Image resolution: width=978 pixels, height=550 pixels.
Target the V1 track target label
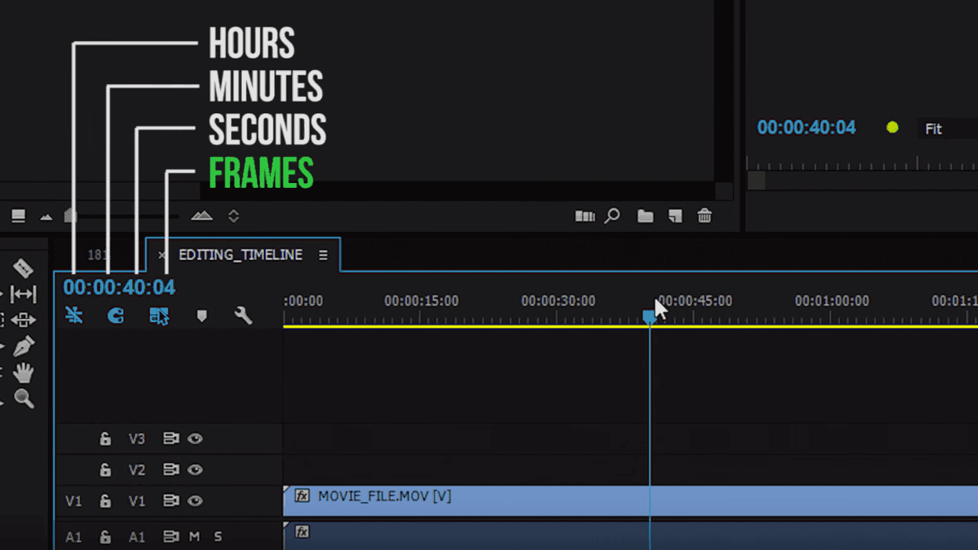click(137, 500)
